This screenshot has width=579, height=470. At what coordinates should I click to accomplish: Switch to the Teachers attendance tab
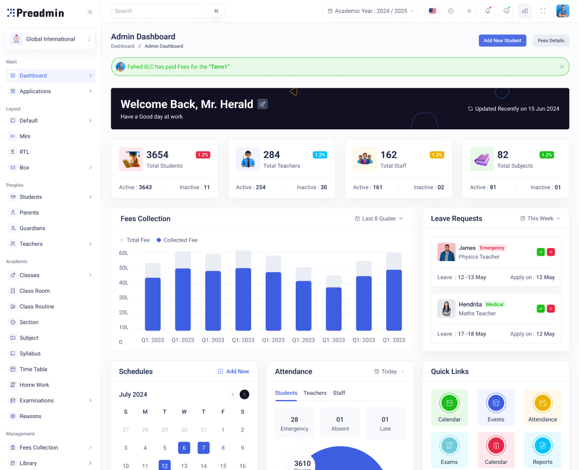[x=315, y=393]
